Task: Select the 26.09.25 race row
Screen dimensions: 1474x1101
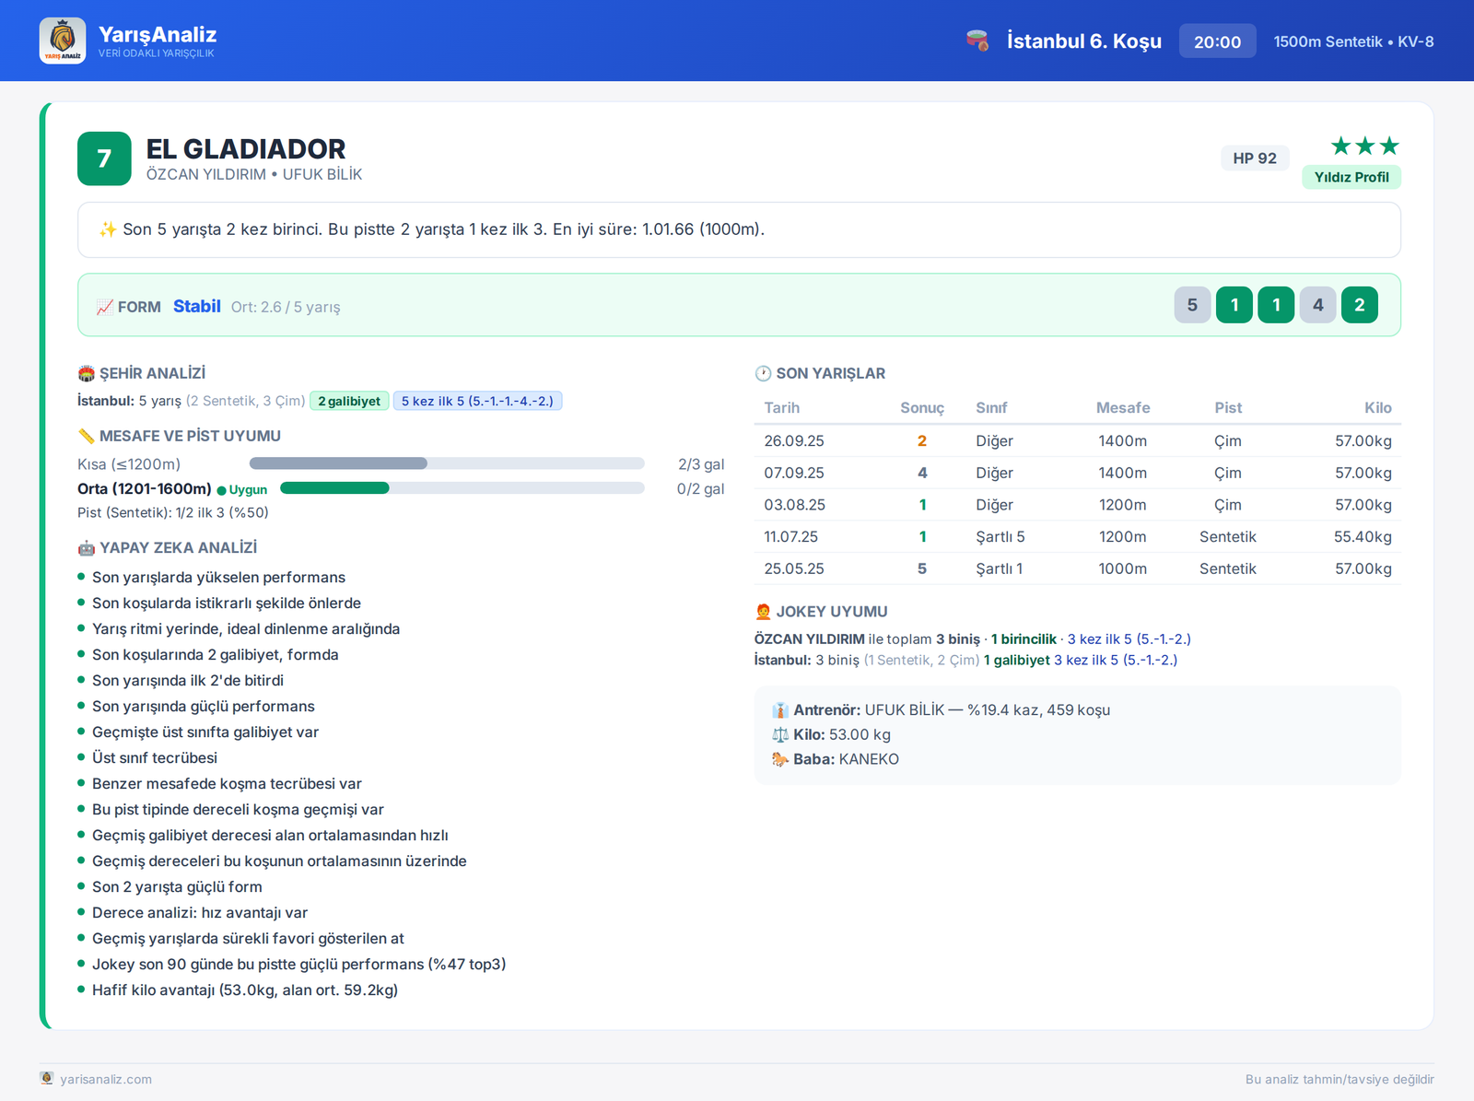Action: tap(1078, 440)
